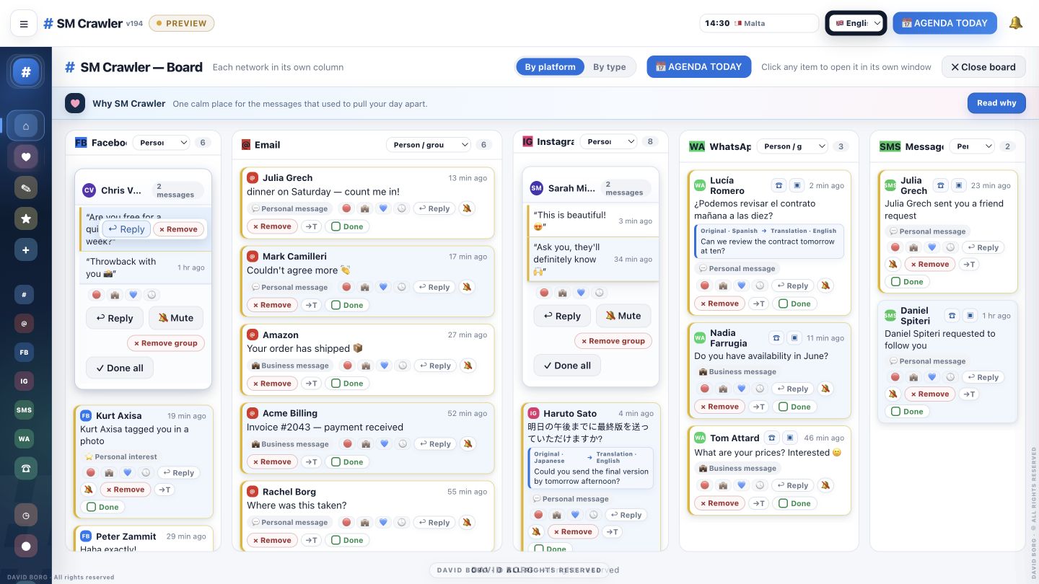Open the @ email shortcut in the sidebar

pos(25,324)
